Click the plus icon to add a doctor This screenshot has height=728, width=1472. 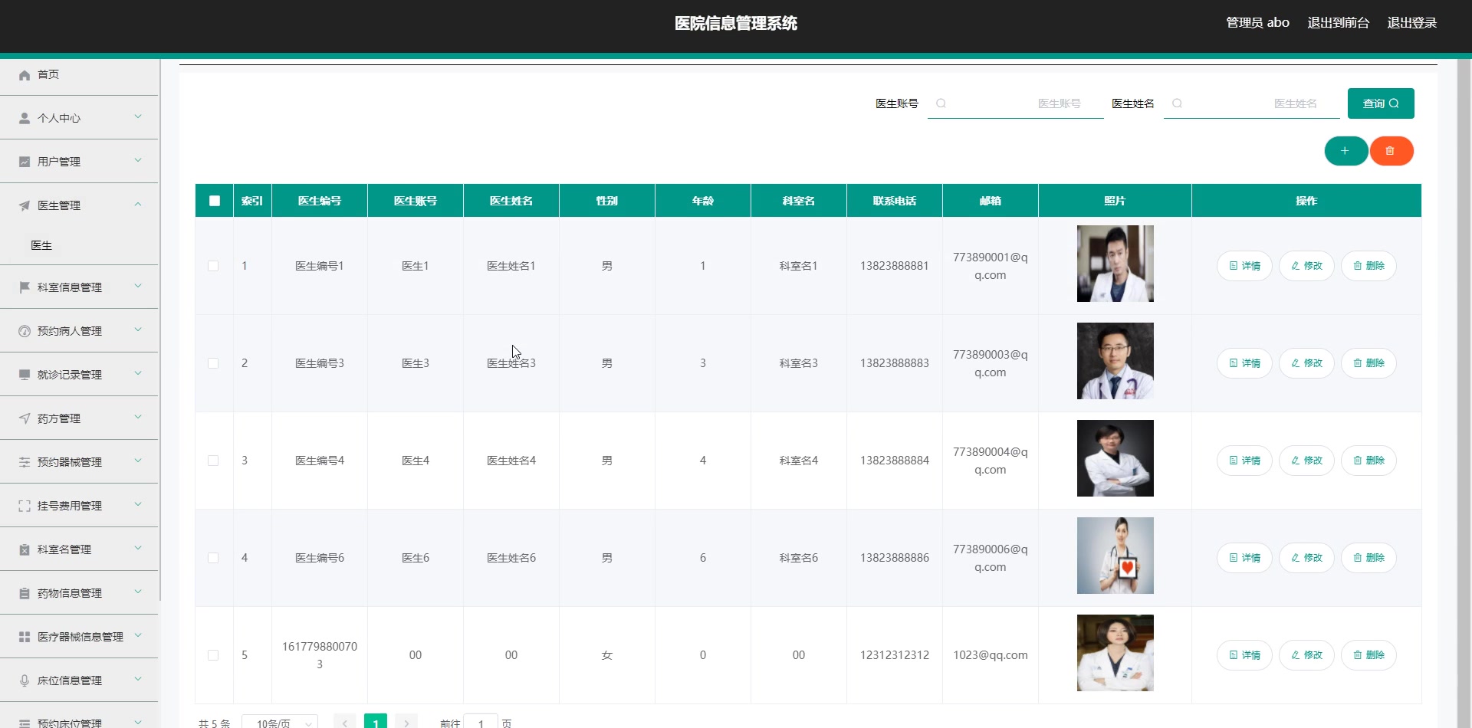click(x=1345, y=151)
